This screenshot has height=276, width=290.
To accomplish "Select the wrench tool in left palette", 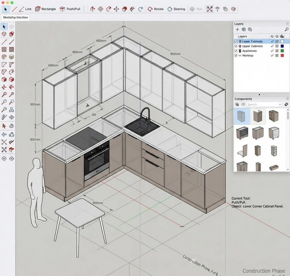I will (4, 110).
